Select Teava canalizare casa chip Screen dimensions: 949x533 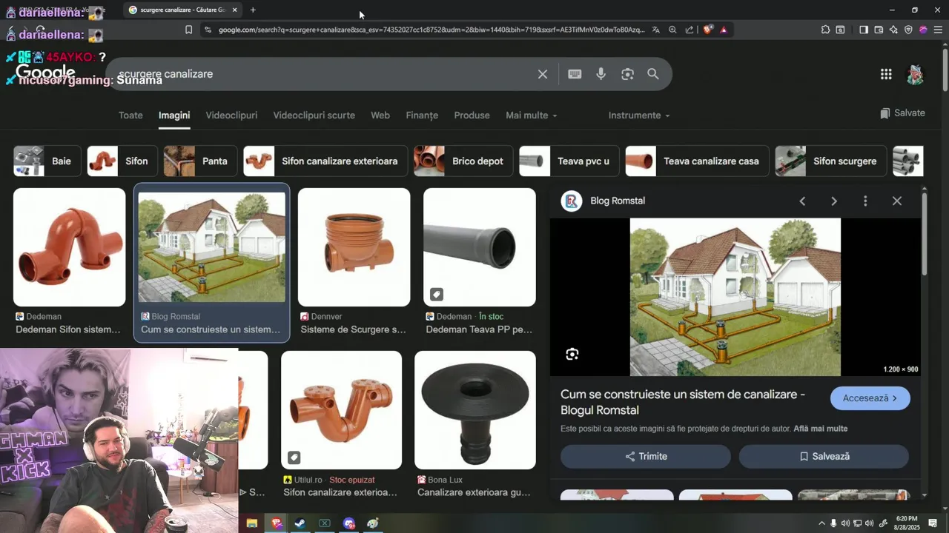697,161
